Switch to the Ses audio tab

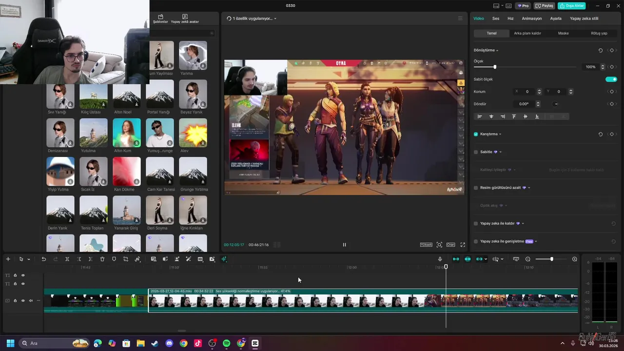tap(496, 19)
